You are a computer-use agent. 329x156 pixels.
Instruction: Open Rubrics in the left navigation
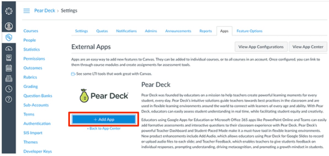30,77
